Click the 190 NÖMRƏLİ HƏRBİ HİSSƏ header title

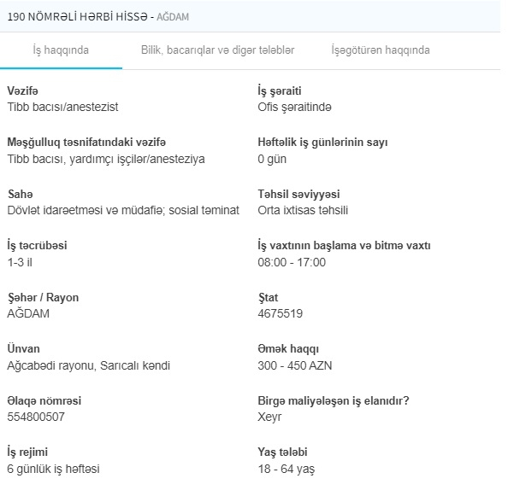pyautogui.click(x=78, y=16)
